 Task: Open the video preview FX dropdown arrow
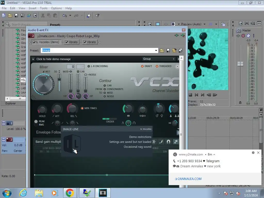[x=179, y=24]
